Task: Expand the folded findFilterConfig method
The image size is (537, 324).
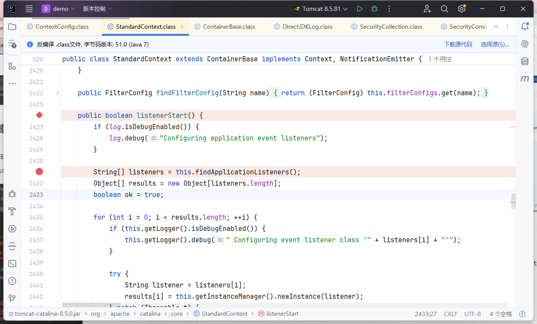Action: coord(57,93)
